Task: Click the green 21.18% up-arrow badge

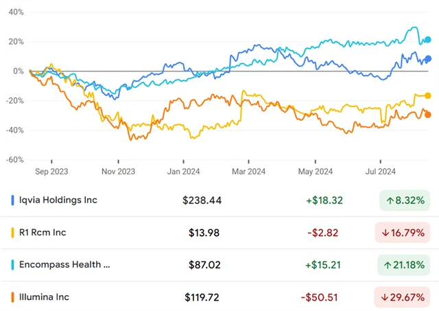Action: tap(405, 265)
